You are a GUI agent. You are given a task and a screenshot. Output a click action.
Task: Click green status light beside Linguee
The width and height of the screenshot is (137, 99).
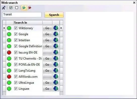[x=9, y=89]
